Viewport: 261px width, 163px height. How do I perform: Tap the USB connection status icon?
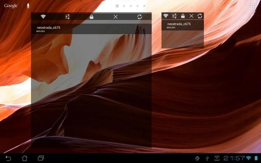pyautogui.click(x=207, y=158)
